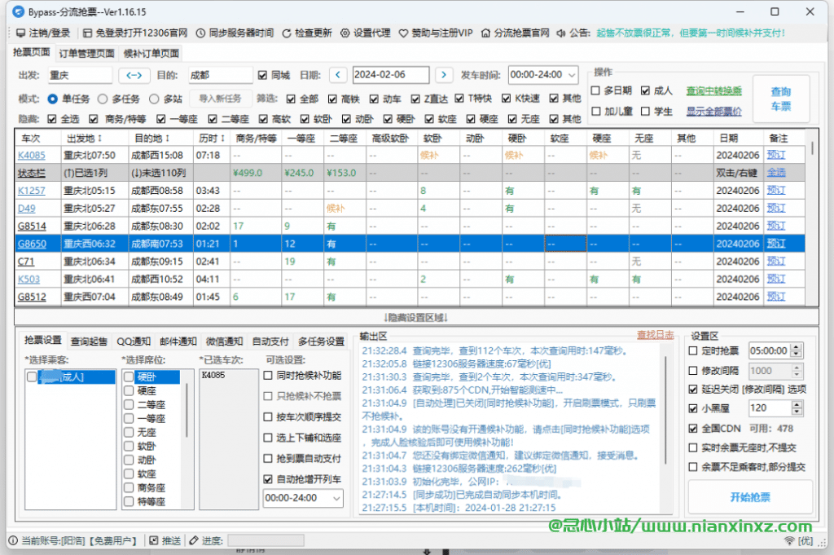Click the seat type list scrollbar
Image resolution: width=834 pixels, height=555 pixels.
(187, 410)
